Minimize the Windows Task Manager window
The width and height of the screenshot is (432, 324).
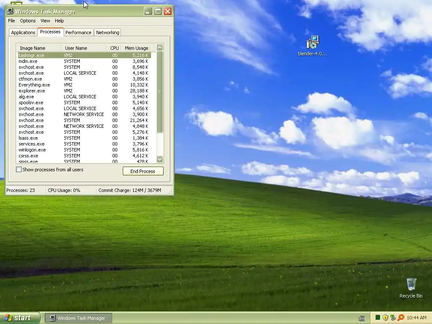(148, 11)
